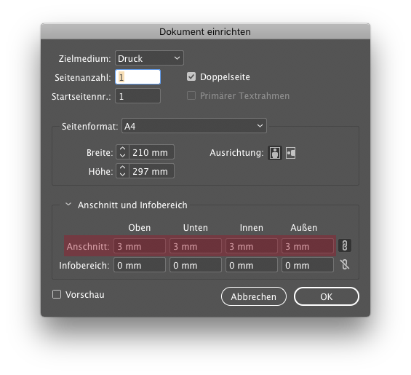Increase Breite using up arrow
This screenshot has width=411, height=375.
(122, 149)
